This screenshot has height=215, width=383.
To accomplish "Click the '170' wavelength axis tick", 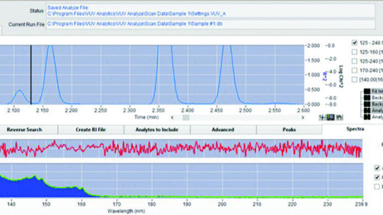I will pos(117,204).
